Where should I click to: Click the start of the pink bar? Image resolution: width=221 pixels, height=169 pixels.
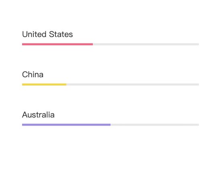pyautogui.click(x=23, y=44)
